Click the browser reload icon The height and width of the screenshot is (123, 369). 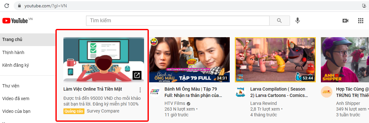pyautogui.click(x=7, y=6)
